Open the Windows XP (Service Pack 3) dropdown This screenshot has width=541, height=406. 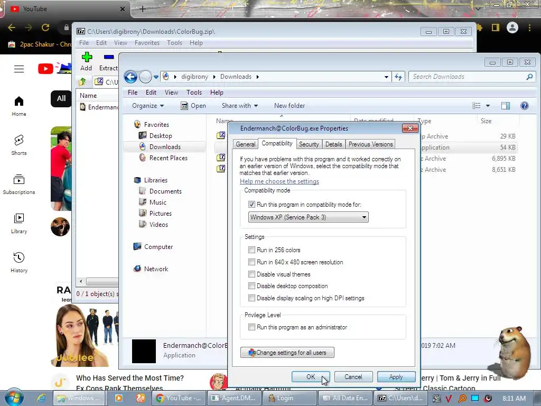(308, 217)
